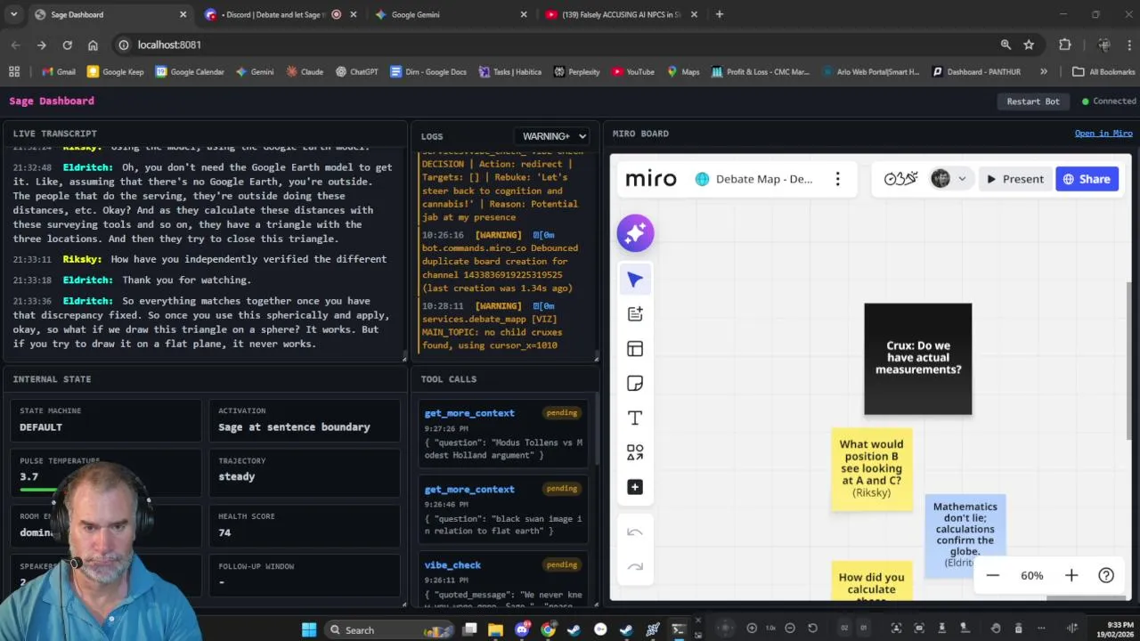Open Chrome zoom magnifier icon
The image size is (1140, 641).
click(x=1006, y=45)
